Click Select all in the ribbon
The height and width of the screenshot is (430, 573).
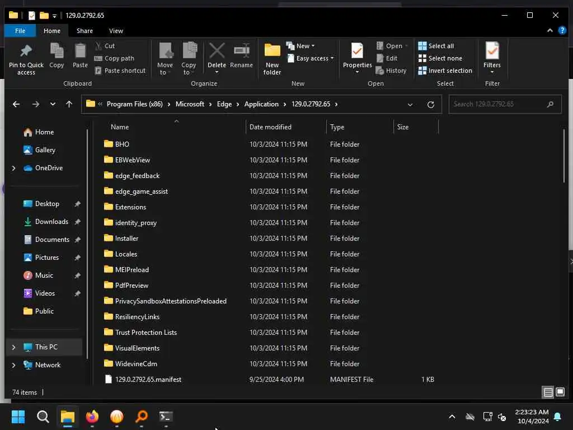pos(436,46)
